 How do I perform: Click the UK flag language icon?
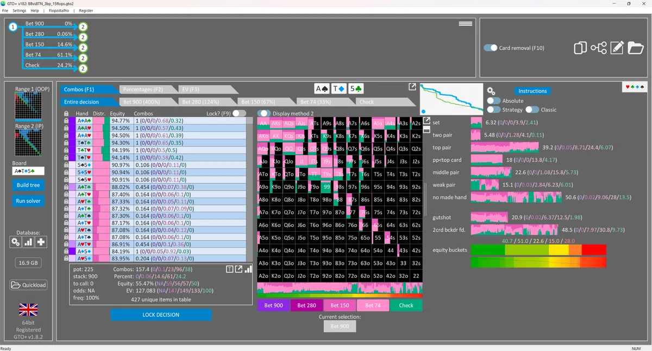point(28,310)
